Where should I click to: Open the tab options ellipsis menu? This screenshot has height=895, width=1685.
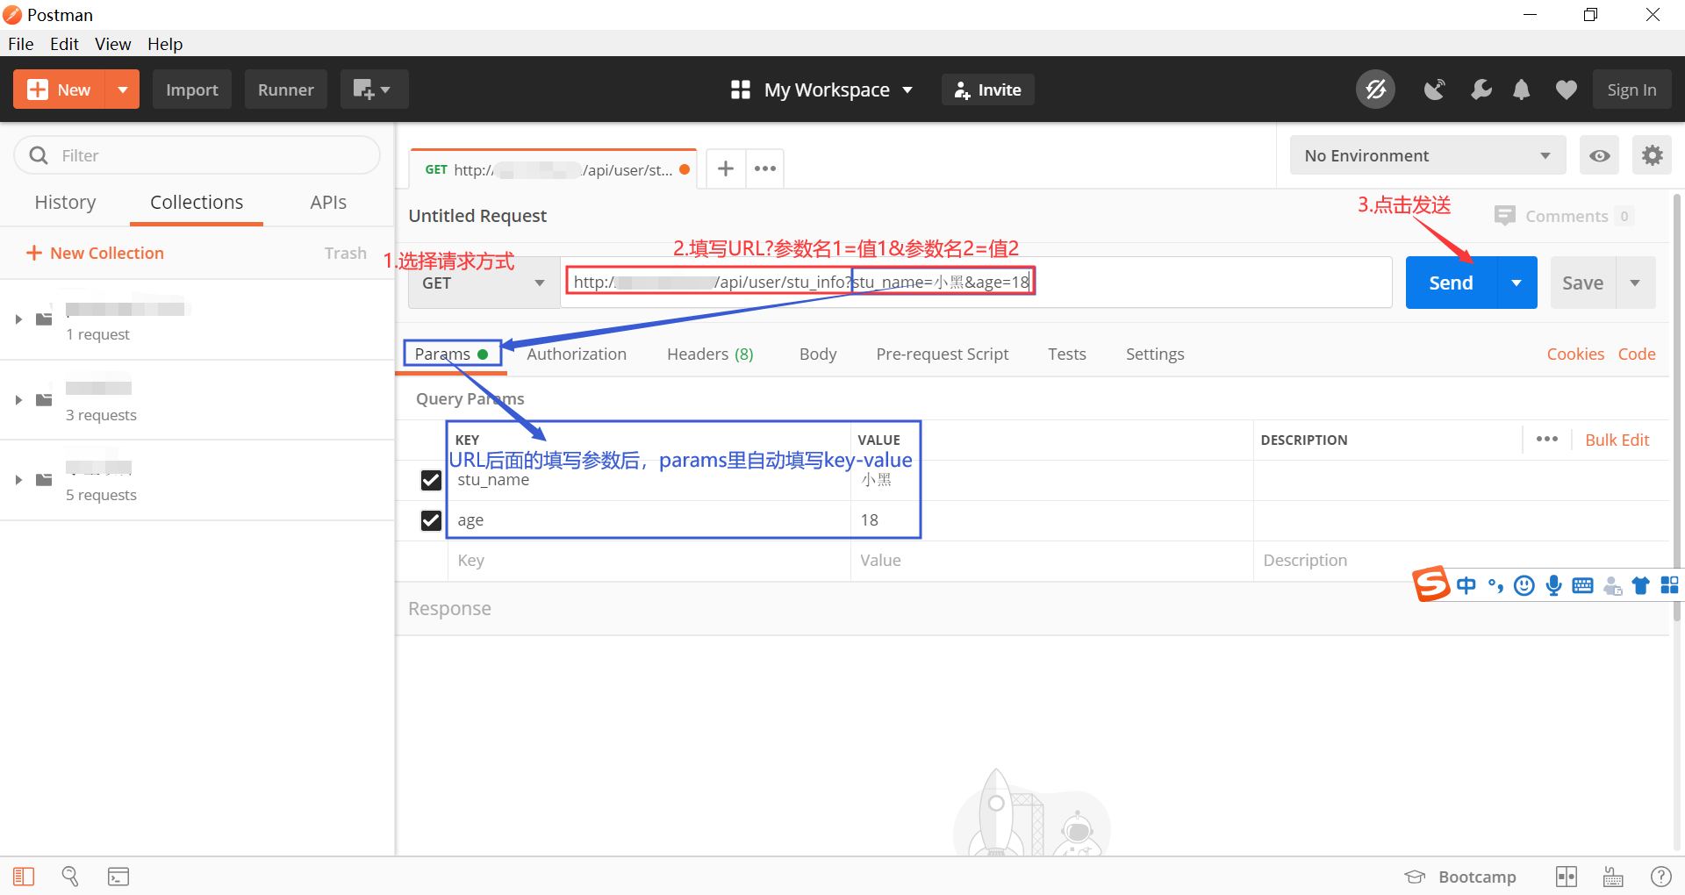tap(765, 168)
